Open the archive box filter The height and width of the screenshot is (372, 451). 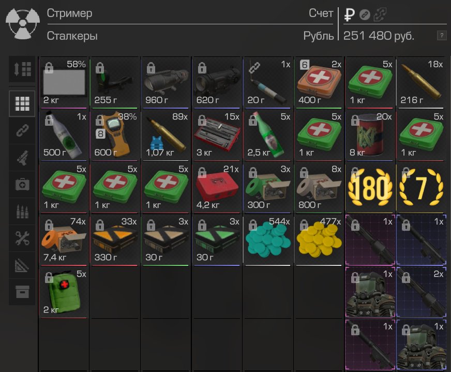pyautogui.click(x=22, y=292)
